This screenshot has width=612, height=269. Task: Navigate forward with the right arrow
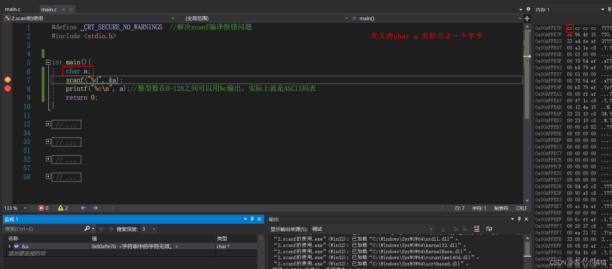95,208
